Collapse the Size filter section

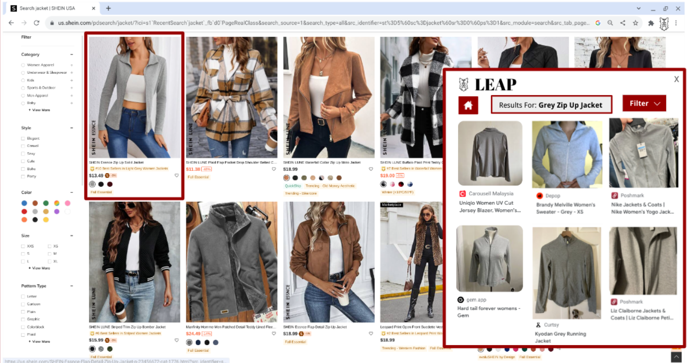click(x=72, y=236)
